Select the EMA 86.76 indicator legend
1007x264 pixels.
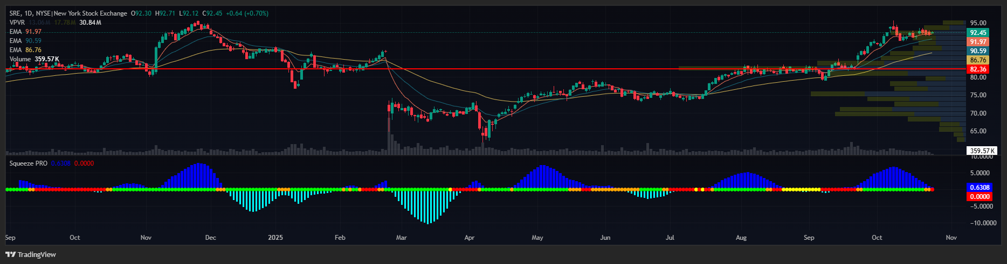pyautogui.click(x=25, y=50)
